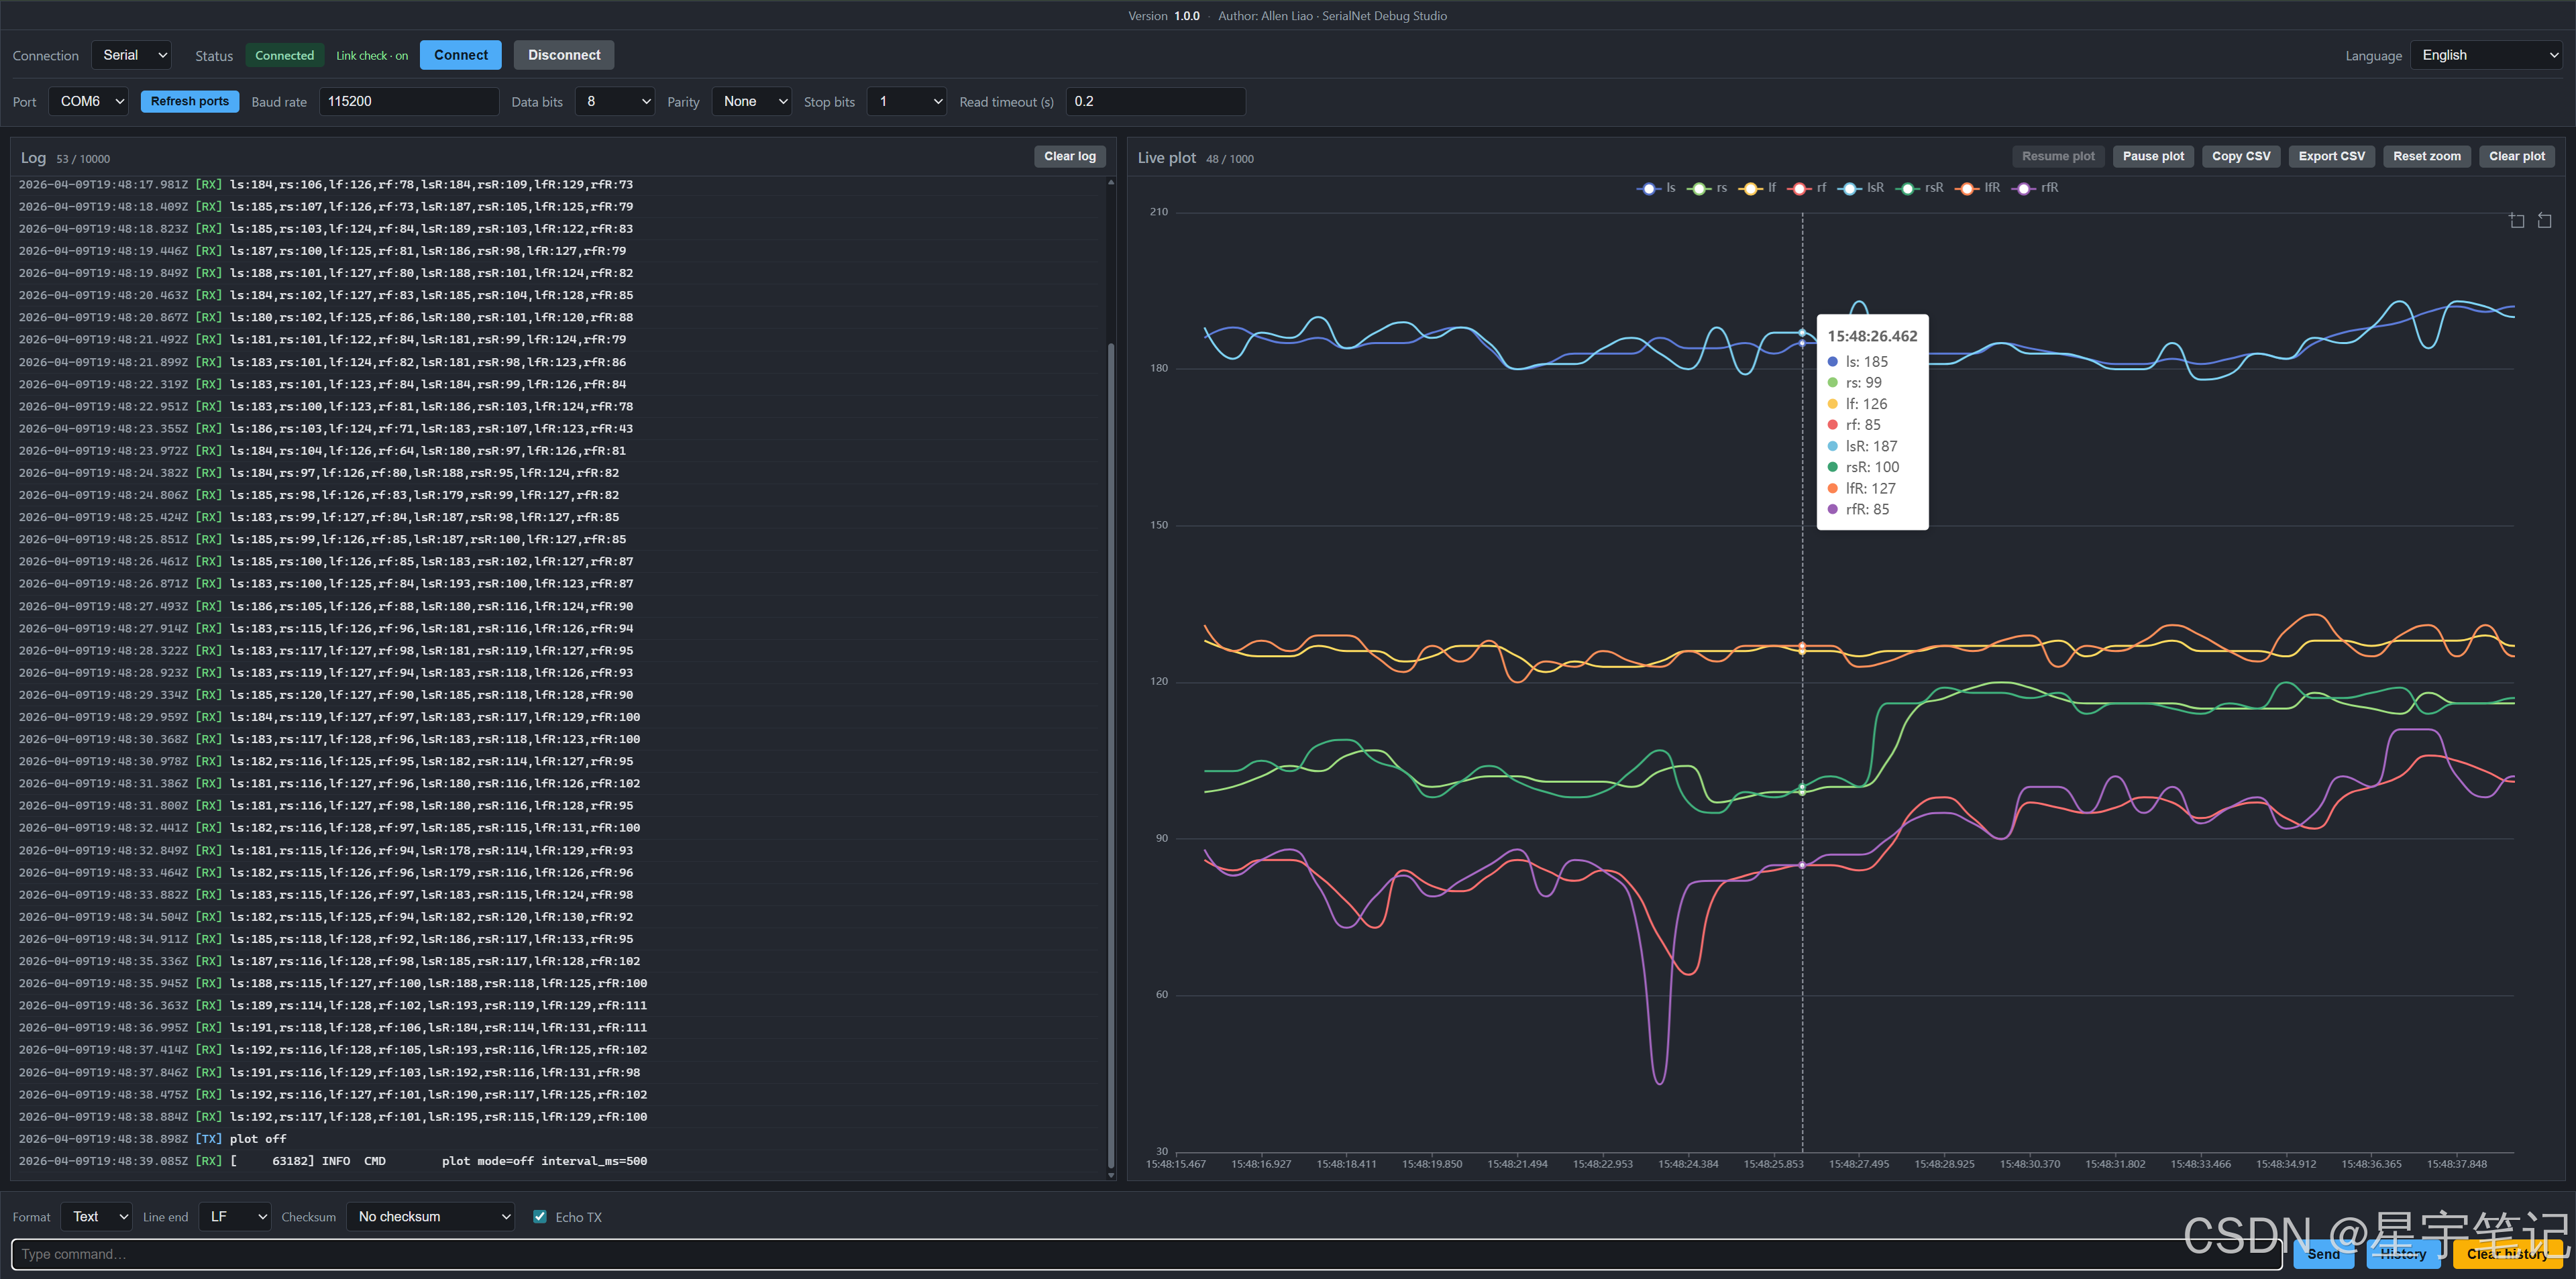Hide the lsR series in legend
Image resolution: width=2576 pixels, height=1279 pixels.
1849,188
